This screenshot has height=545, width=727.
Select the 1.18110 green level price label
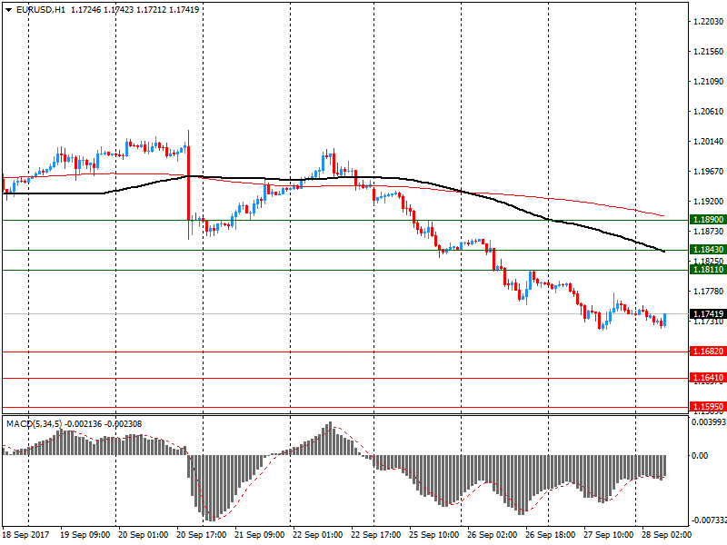tap(708, 269)
